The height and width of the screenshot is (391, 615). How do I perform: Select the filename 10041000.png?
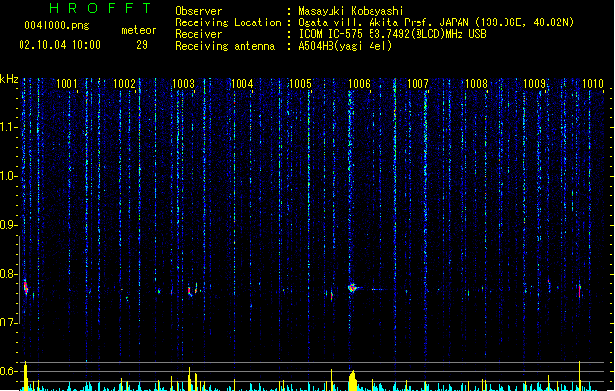coord(54,25)
